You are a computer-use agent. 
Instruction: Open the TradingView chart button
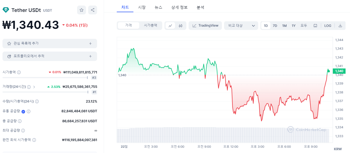pyautogui.click(x=205, y=26)
